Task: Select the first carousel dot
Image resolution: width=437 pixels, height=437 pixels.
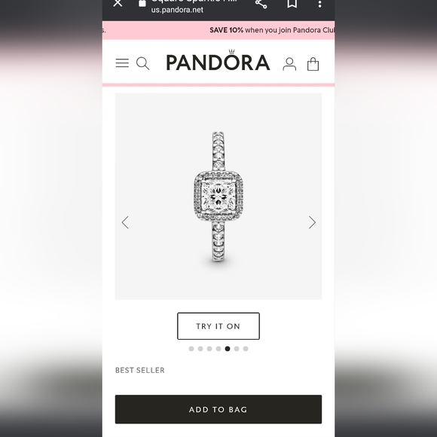Action: click(191, 349)
